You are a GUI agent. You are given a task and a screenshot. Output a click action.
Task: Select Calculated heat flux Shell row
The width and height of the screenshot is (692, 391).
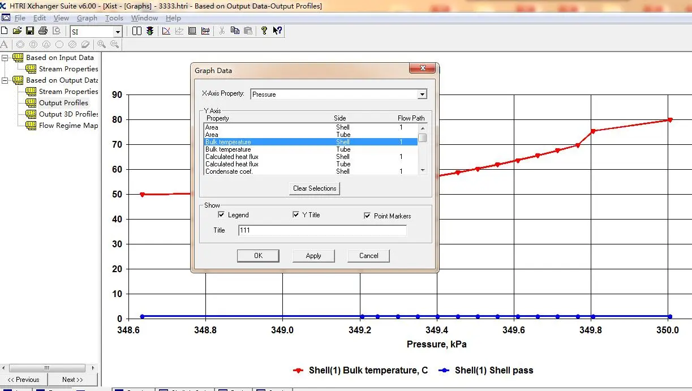311,157
